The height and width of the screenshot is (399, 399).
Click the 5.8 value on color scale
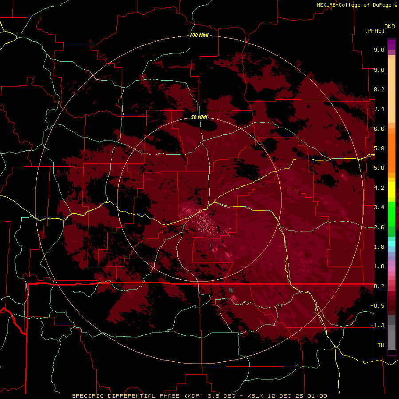click(379, 149)
